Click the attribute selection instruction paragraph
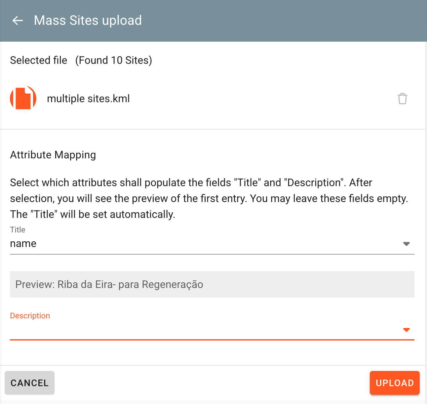Viewport: 427px width, 404px height. (x=209, y=198)
